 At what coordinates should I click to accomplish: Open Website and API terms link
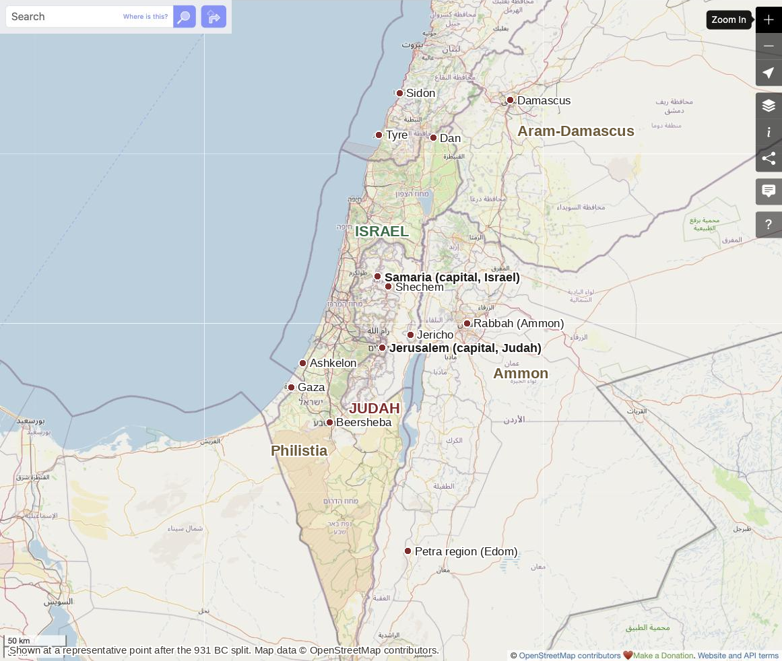tap(738, 656)
